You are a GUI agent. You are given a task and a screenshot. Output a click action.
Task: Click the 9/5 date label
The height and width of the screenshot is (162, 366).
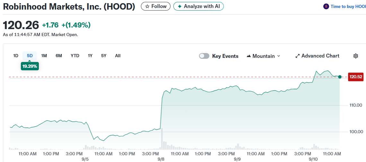tap(85, 159)
